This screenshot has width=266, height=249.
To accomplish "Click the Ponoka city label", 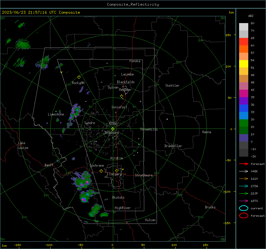I will [135, 61].
